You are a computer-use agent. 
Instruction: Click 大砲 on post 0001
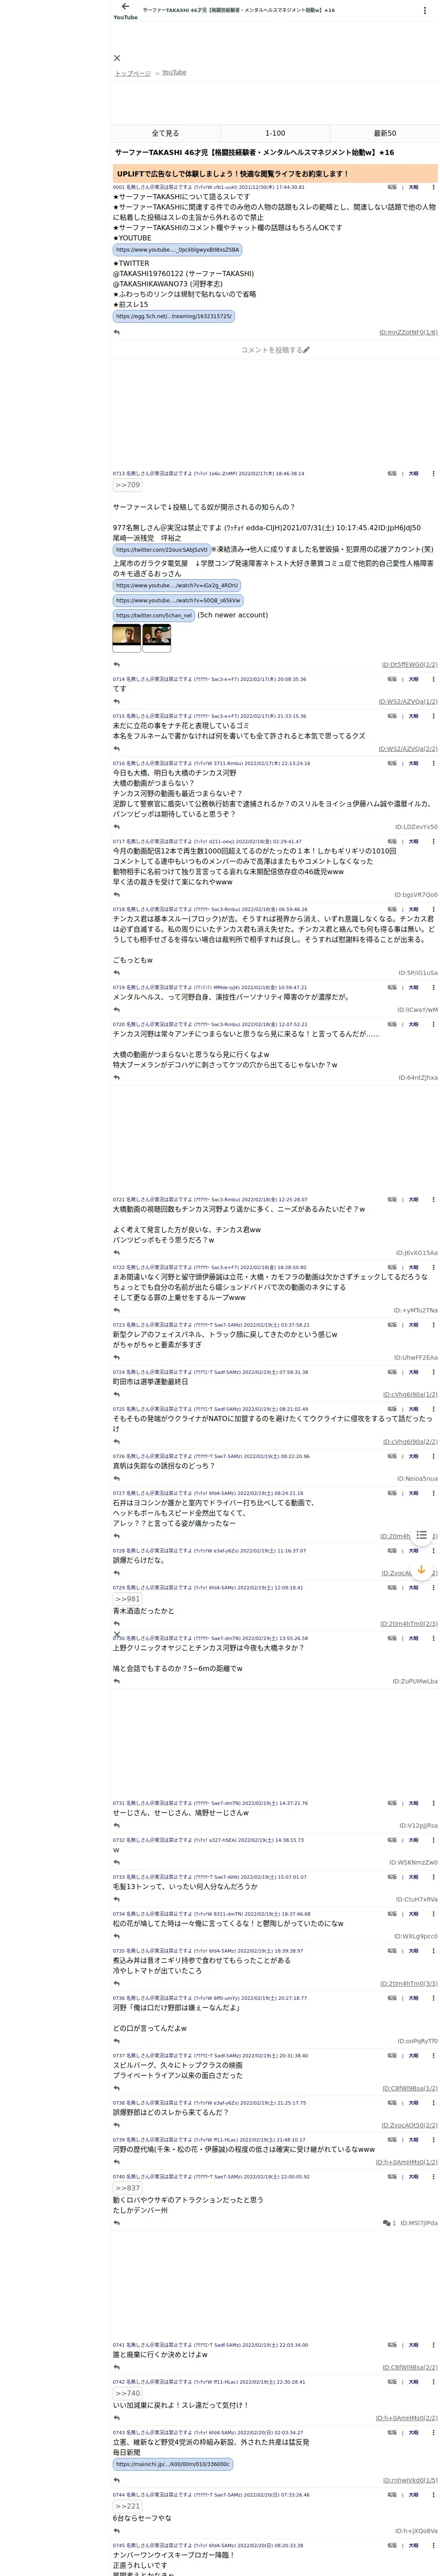pos(413,187)
